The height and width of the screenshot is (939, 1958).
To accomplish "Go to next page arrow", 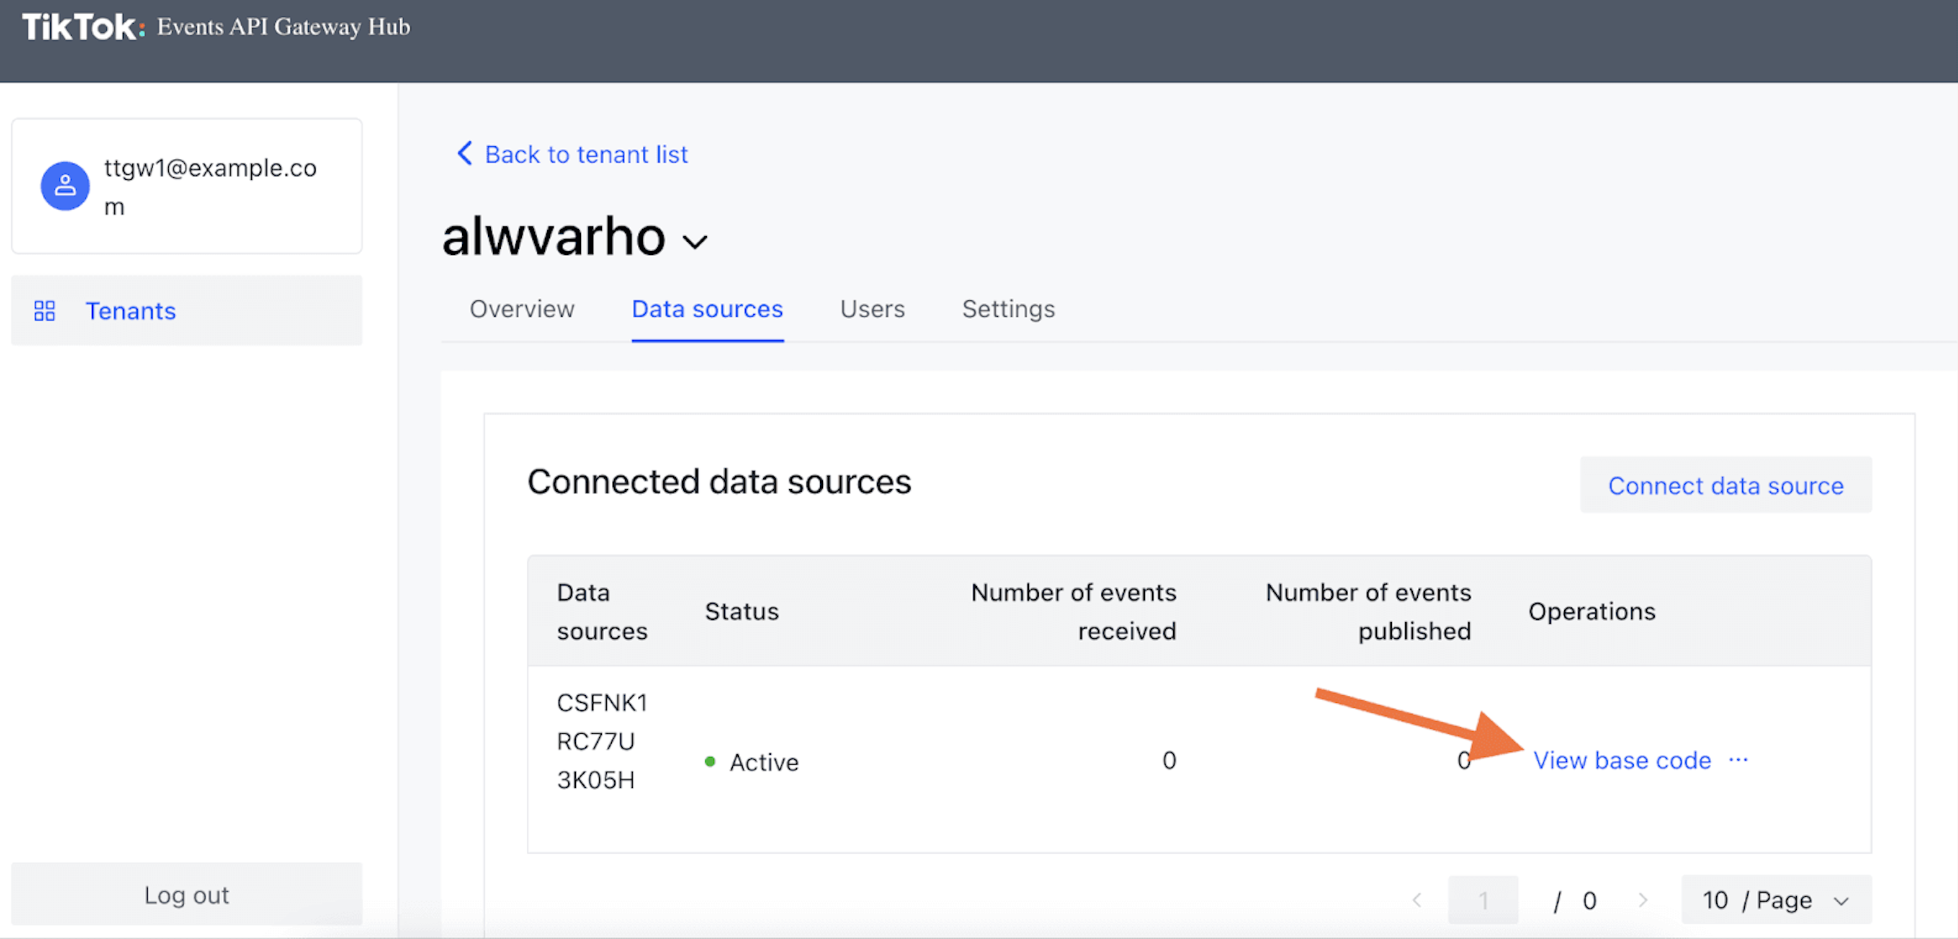I will pos(1642,900).
